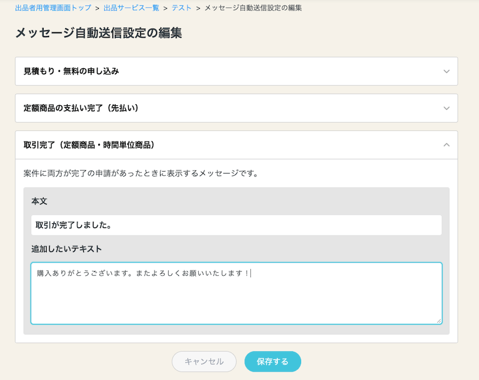The image size is (479, 380).
Task: Click current breadcrumb メッセージ自動送信設定の編集
Action: [x=253, y=8]
